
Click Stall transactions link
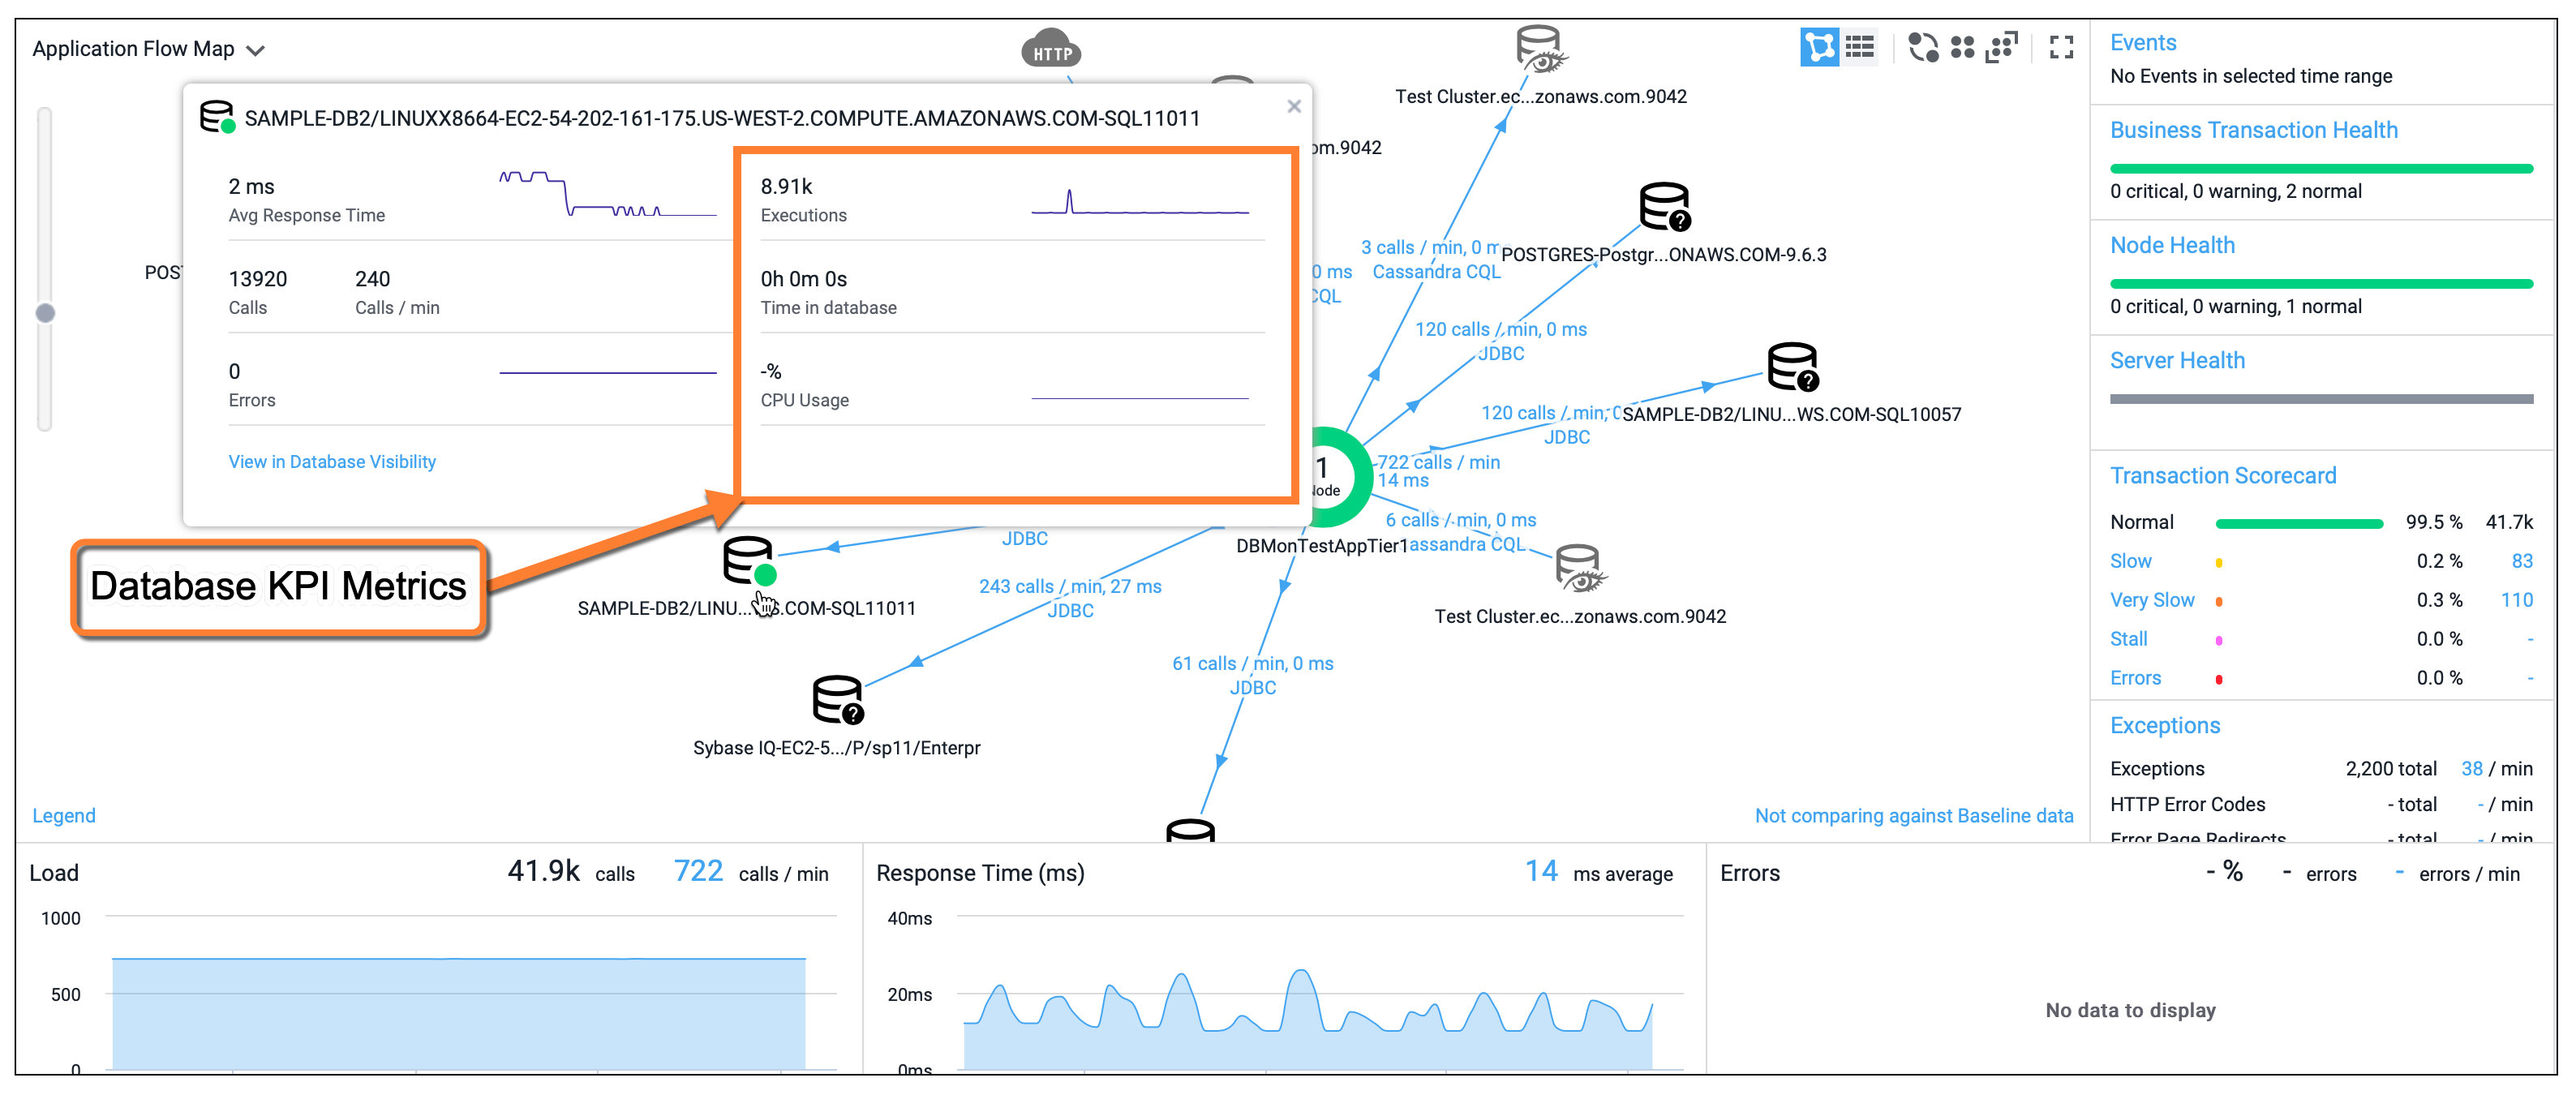[x=2128, y=639]
